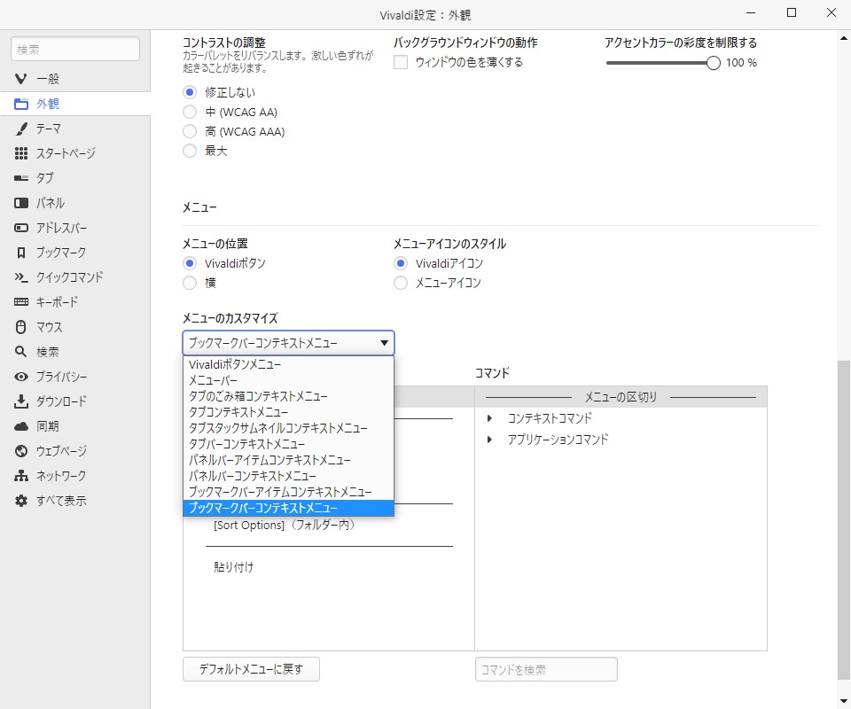851x709 pixels.
Task: Click the accent color saturation slider handle
Action: coord(713,63)
